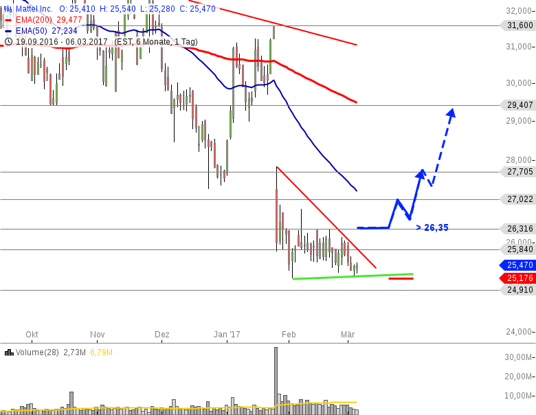The width and height of the screenshot is (536, 415).
Task: Click the 20,00M volume axis label
Action: tap(518, 377)
